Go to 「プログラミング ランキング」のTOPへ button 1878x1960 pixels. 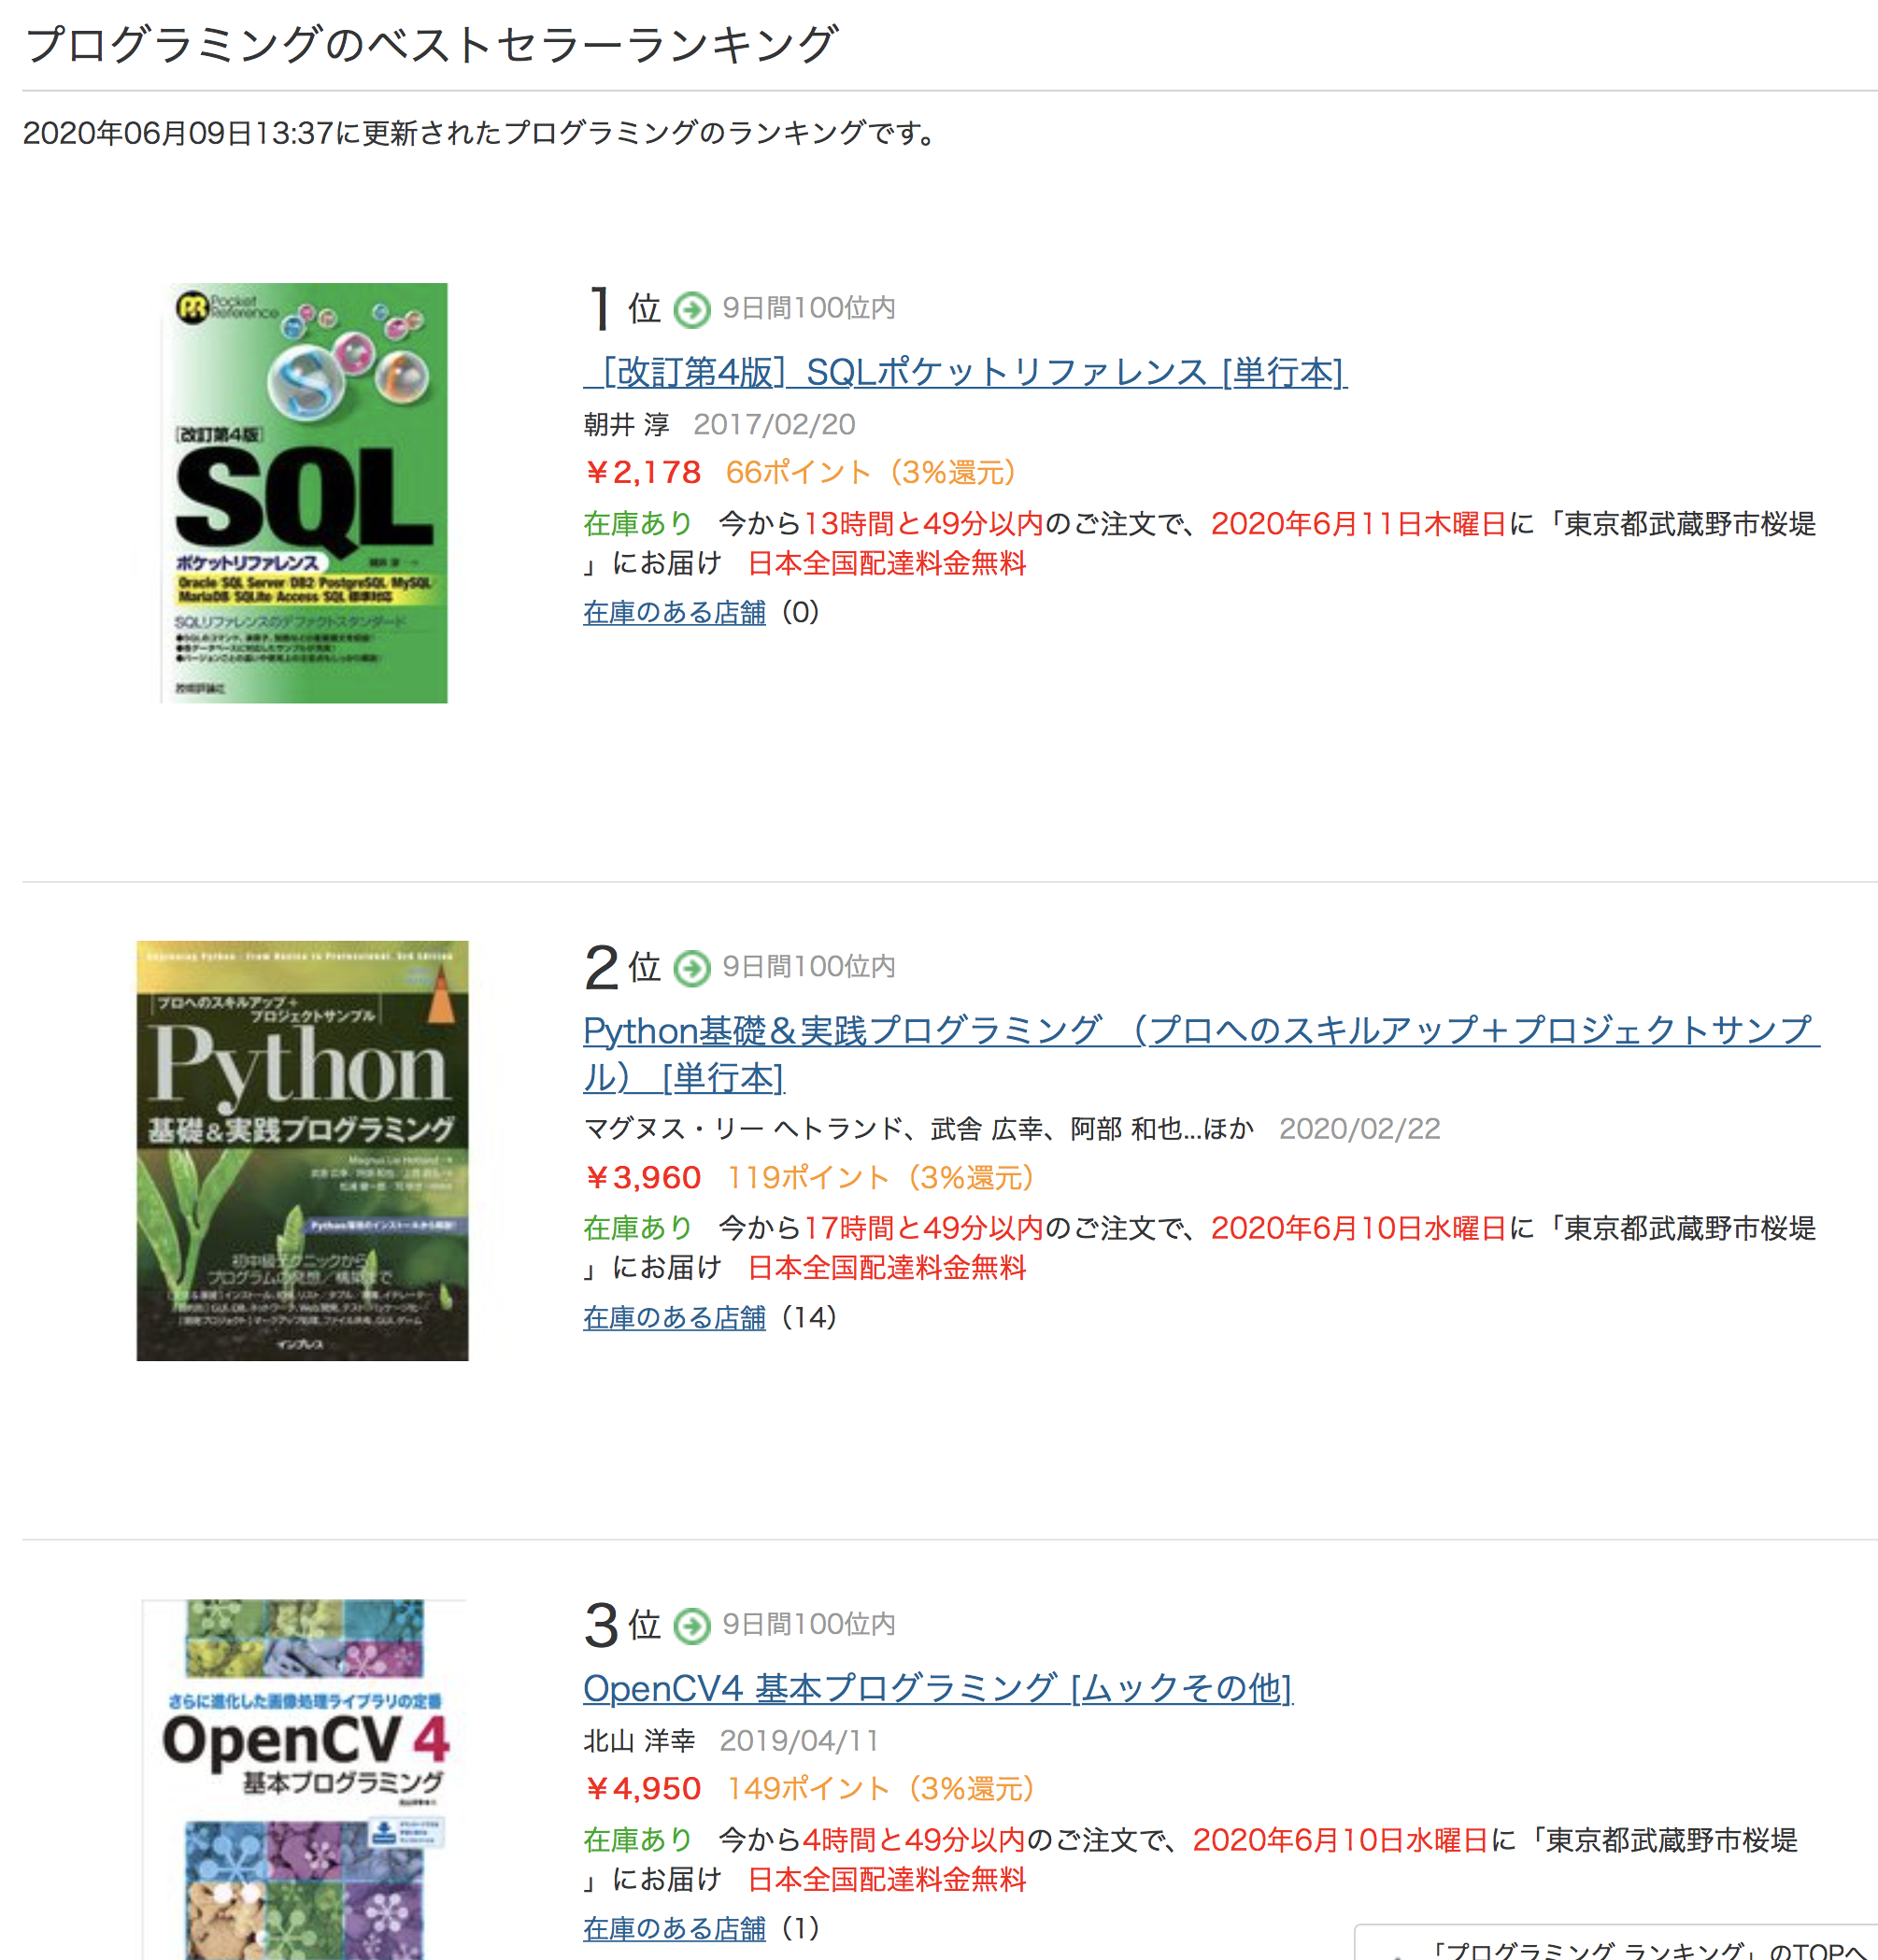[1640, 1948]
